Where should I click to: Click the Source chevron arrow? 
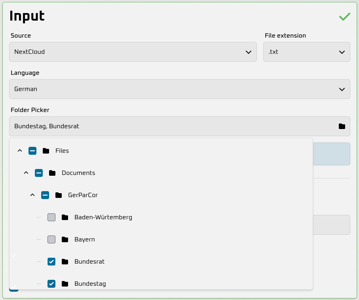(x=249, y=52)
